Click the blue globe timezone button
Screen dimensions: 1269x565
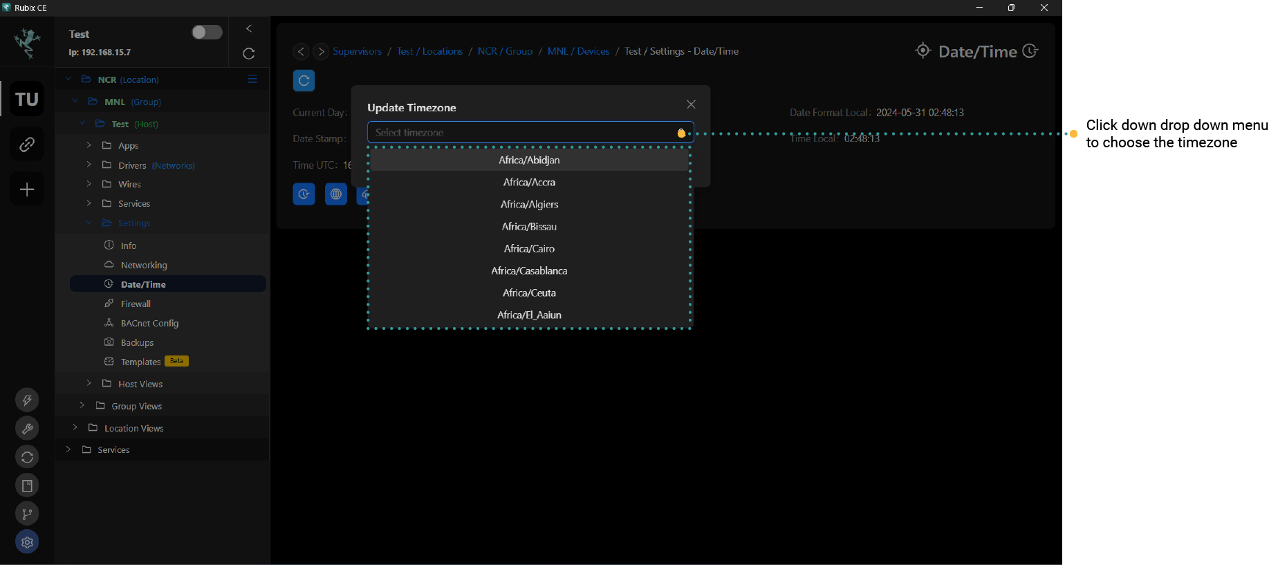(336, 194)
